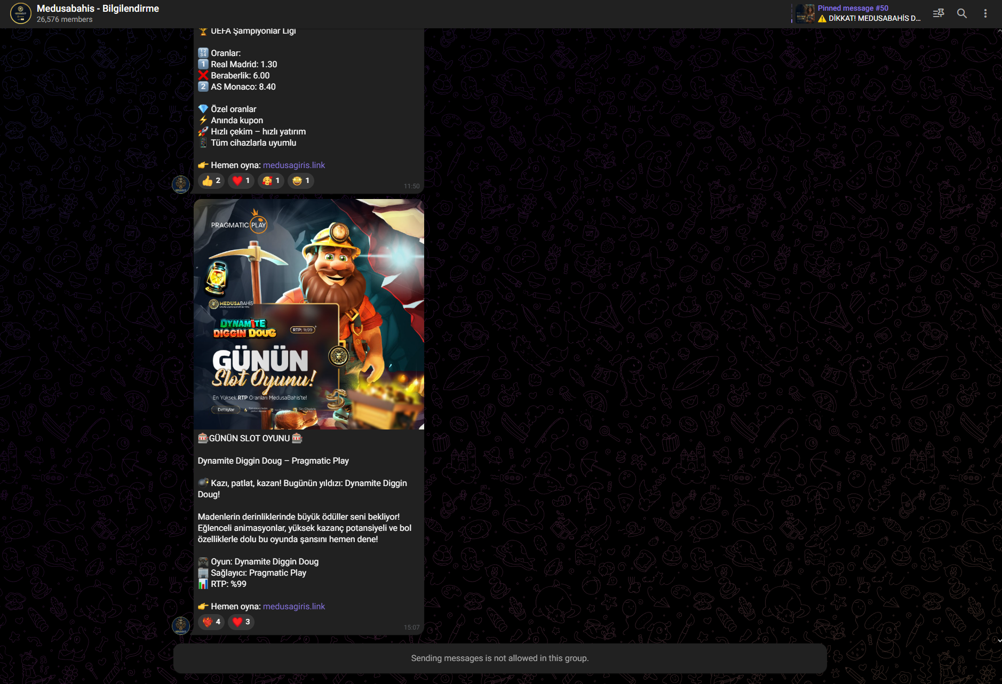Viewport: 1002px width, 684px height.
Task: Toggle heart reaction with count 3
Action: 241,622
